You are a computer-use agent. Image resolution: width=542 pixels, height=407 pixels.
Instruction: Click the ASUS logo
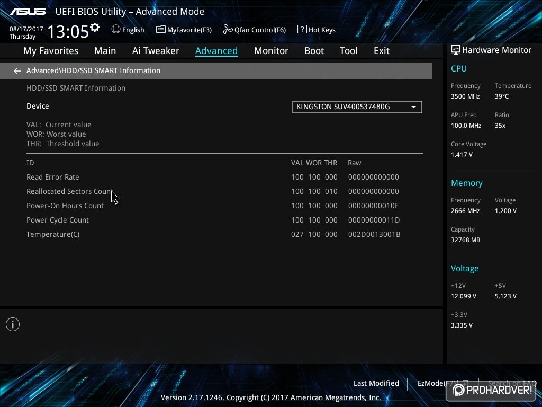tap(28, 12)
